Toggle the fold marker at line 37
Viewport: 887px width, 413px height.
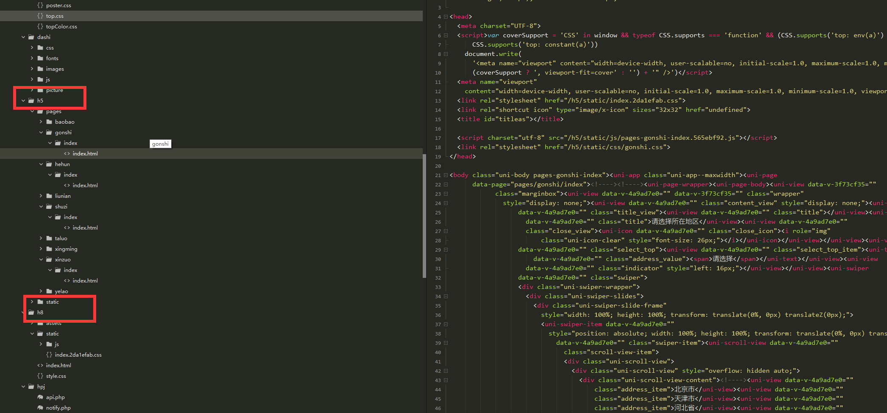coord(446,324)
